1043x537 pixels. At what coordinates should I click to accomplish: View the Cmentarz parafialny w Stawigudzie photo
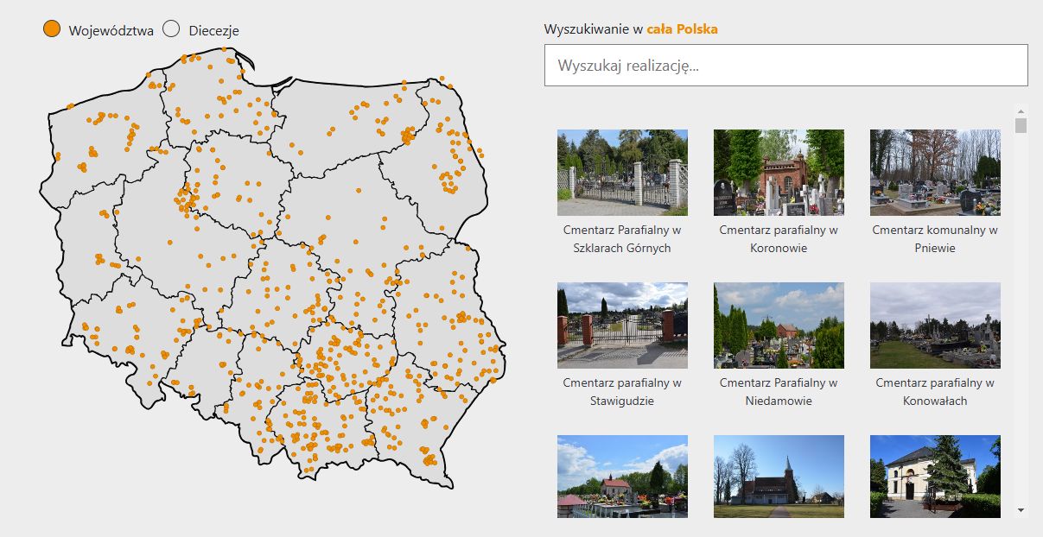(622, 325)
